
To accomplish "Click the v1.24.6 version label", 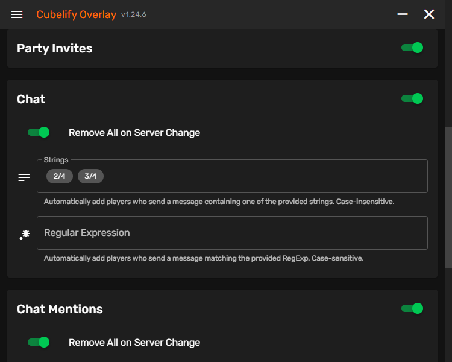I will 133,14.
